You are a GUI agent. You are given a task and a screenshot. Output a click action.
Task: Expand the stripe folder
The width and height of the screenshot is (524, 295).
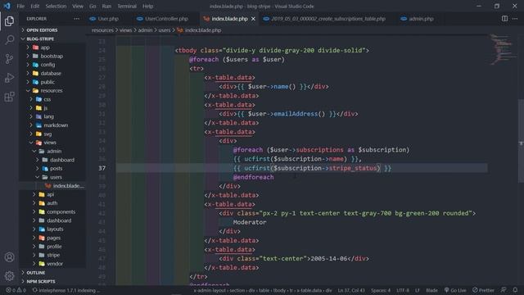(x=53, y=255)
